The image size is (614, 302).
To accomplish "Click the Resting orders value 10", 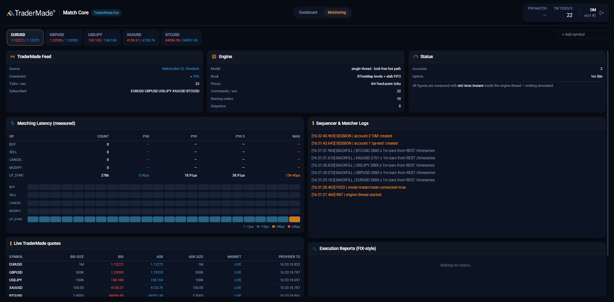I will [399, 99].
